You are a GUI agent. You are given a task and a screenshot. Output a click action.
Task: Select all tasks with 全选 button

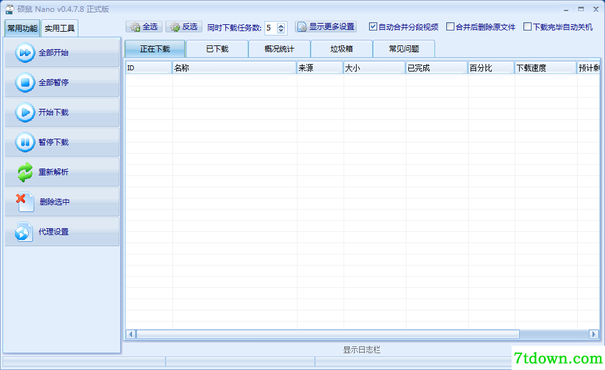pyautogui.click(x=144, y=27)
